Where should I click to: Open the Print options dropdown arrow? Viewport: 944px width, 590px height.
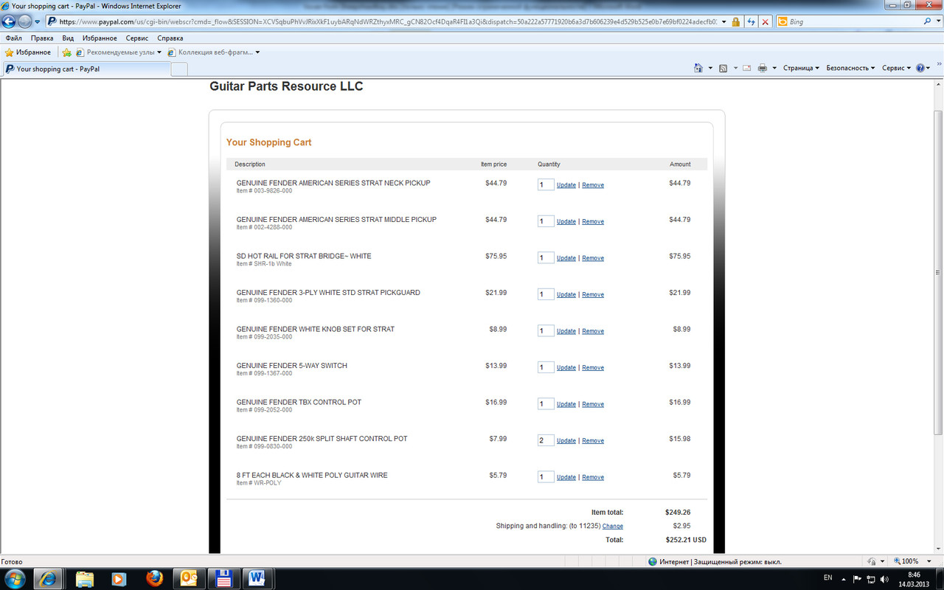coord(774,68)
